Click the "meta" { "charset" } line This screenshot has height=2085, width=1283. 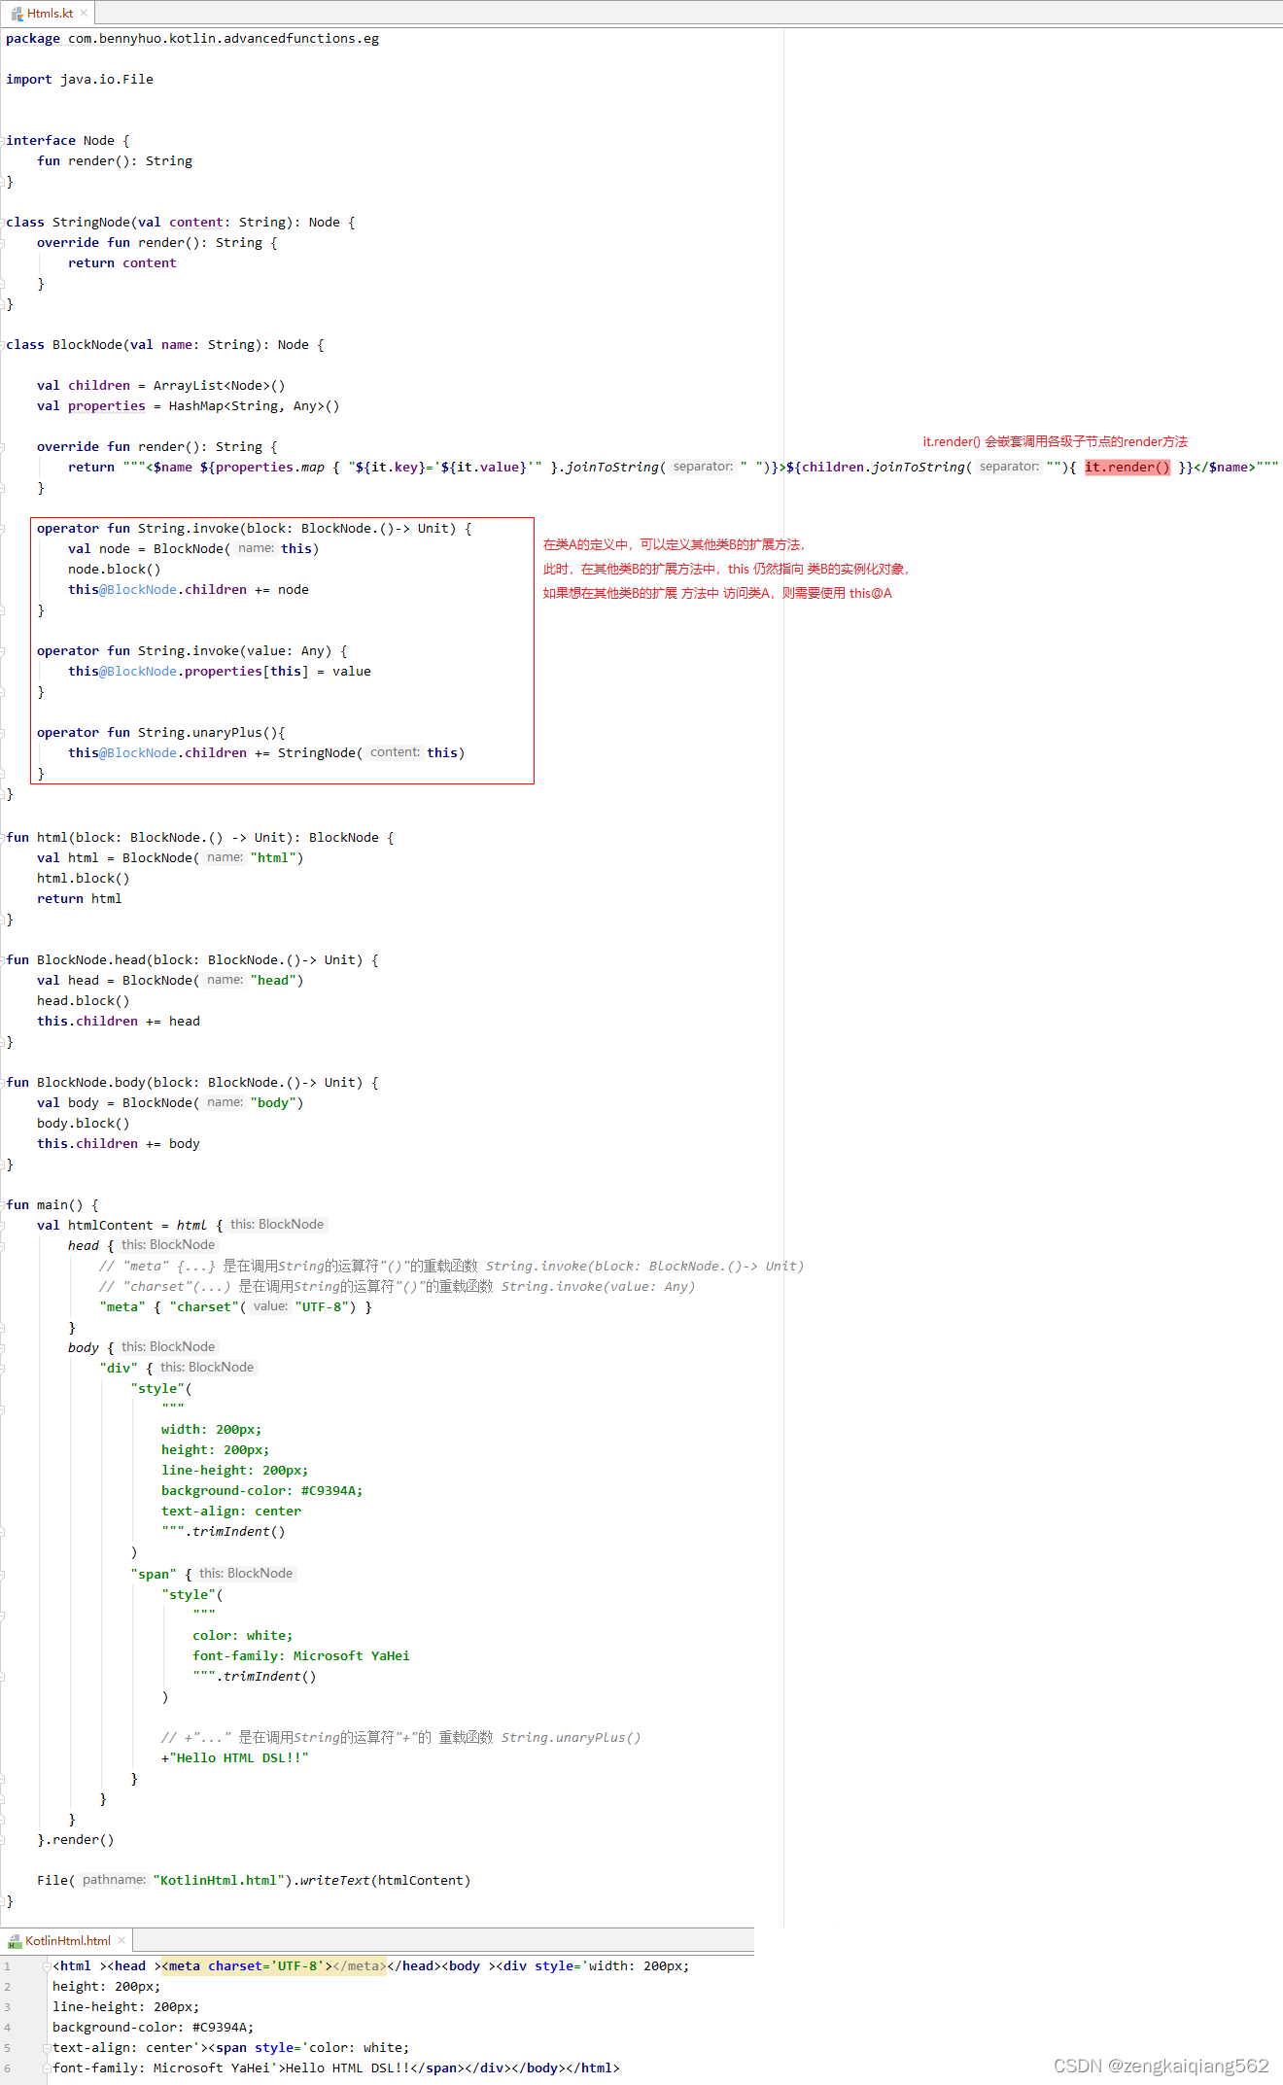click(x=235, y=1307)
